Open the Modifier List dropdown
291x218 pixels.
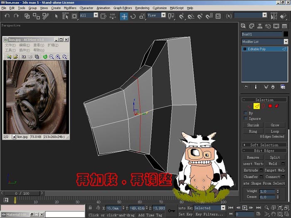pyautogui.click(x=286, y=42)
